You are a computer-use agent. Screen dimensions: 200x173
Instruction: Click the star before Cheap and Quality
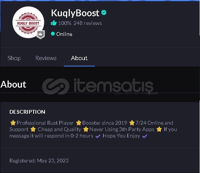[x=33, y=129]
